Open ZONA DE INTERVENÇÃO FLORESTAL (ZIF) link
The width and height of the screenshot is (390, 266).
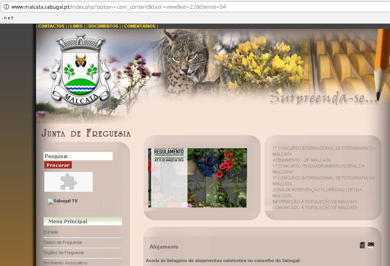[x=317, y=192]
